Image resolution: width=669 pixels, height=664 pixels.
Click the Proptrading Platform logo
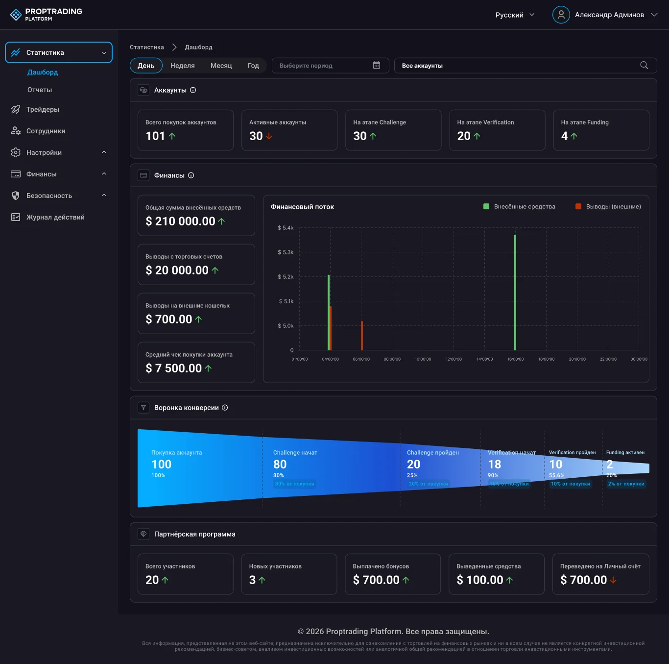[46, 15]
